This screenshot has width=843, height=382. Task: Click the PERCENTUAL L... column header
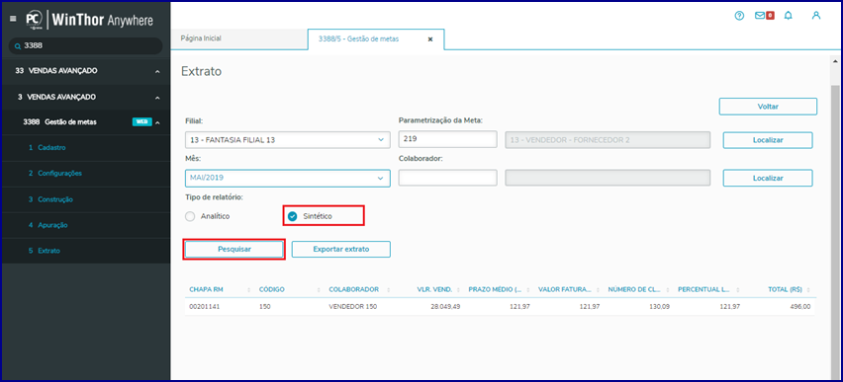click(x=703, y=290)
